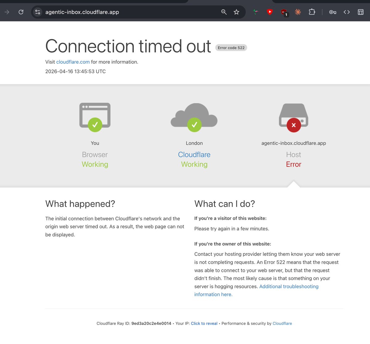The height and width of the screenshot is (344, 370).
Task: Follow the cloudflare.com link under the heading
Action: click(x=73, y=62)
